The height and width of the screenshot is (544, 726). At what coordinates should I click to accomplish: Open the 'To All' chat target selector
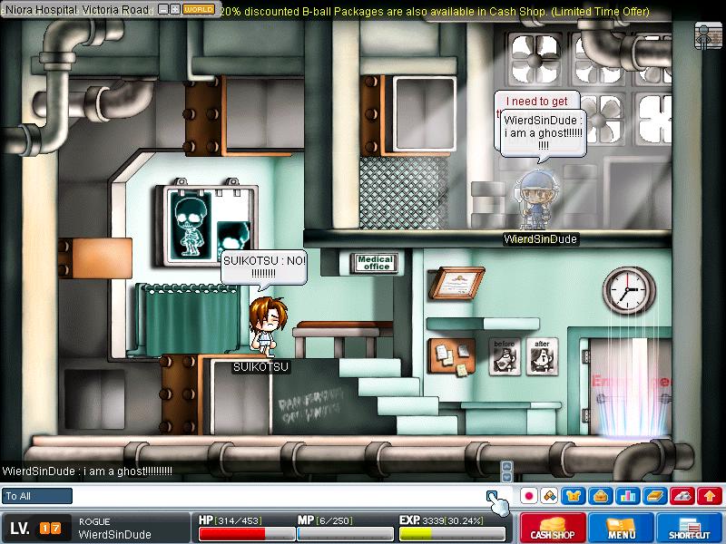(x=36, y=496)
